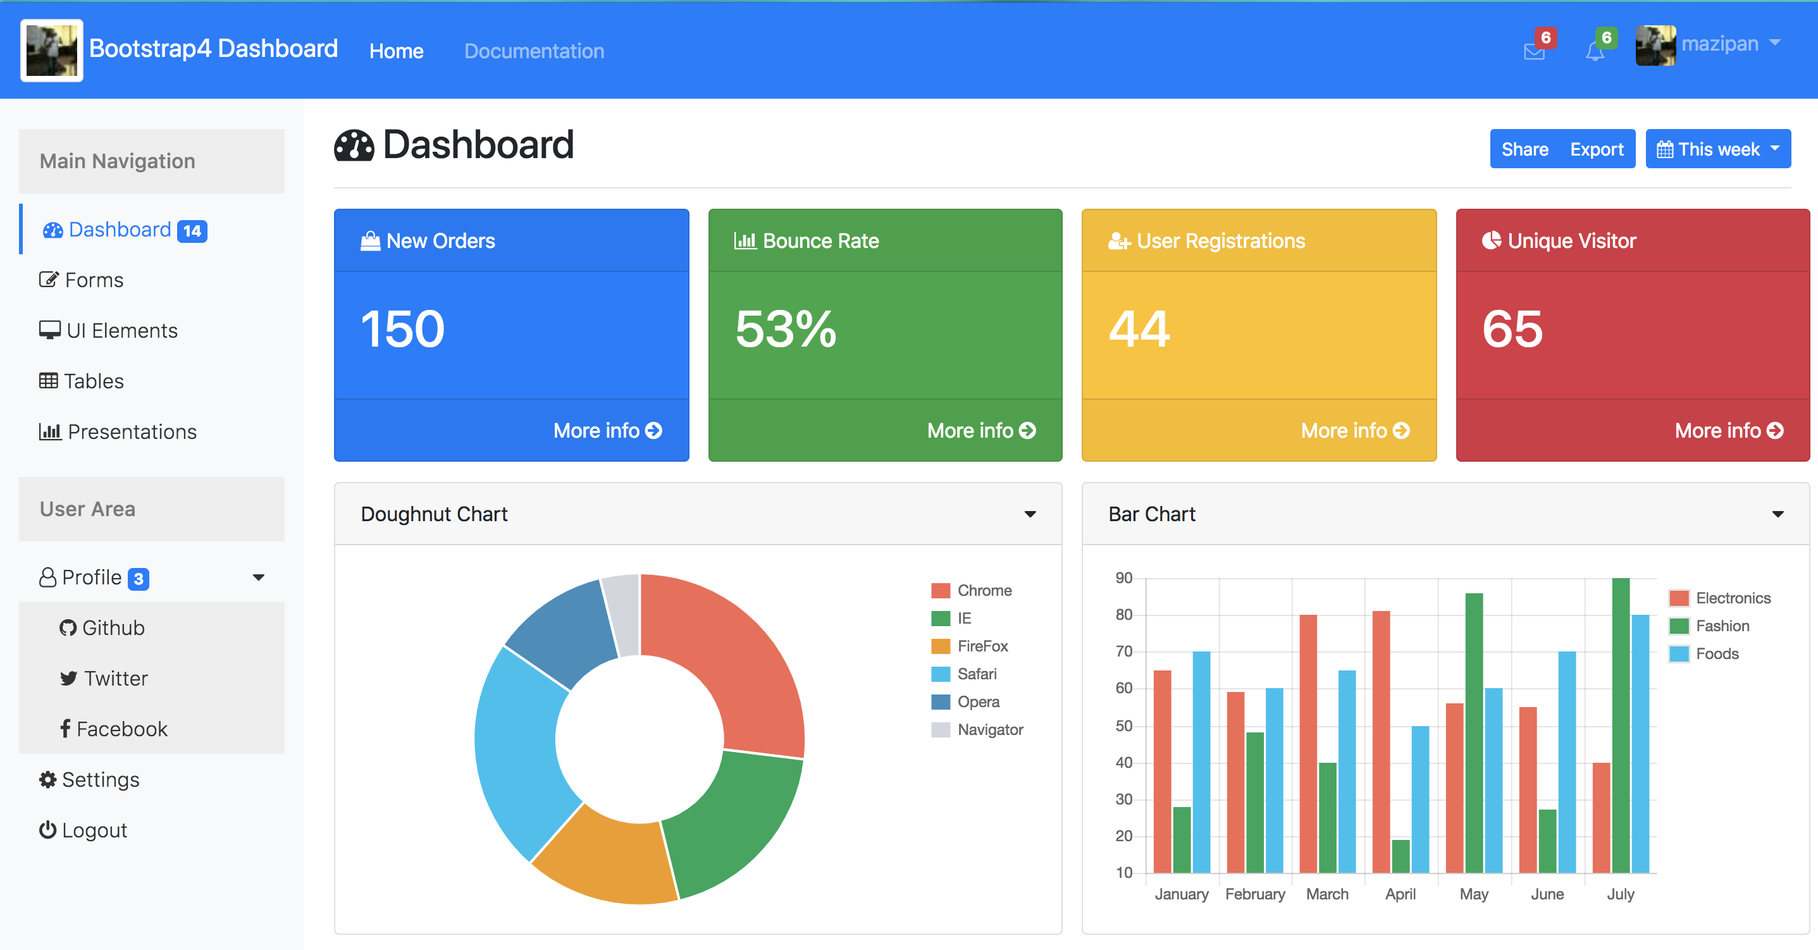Viewport: 1818px width, 950px height.
Task: Click the Presentations bar chart icon
Action: click(x=47, y=431)
